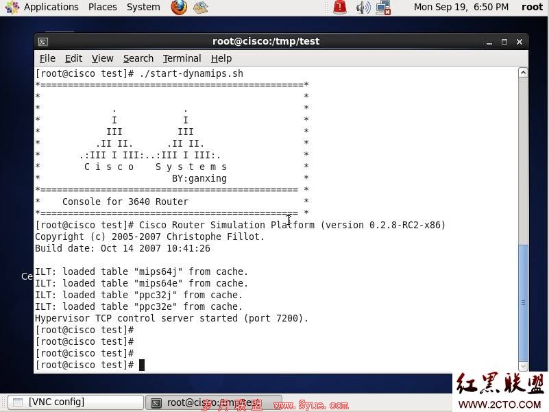Image resolution: width=549 pixels, height=412 pixels.
Task: Maximize the terminal window
Action: pyautogui.click(x=504, y=42)
